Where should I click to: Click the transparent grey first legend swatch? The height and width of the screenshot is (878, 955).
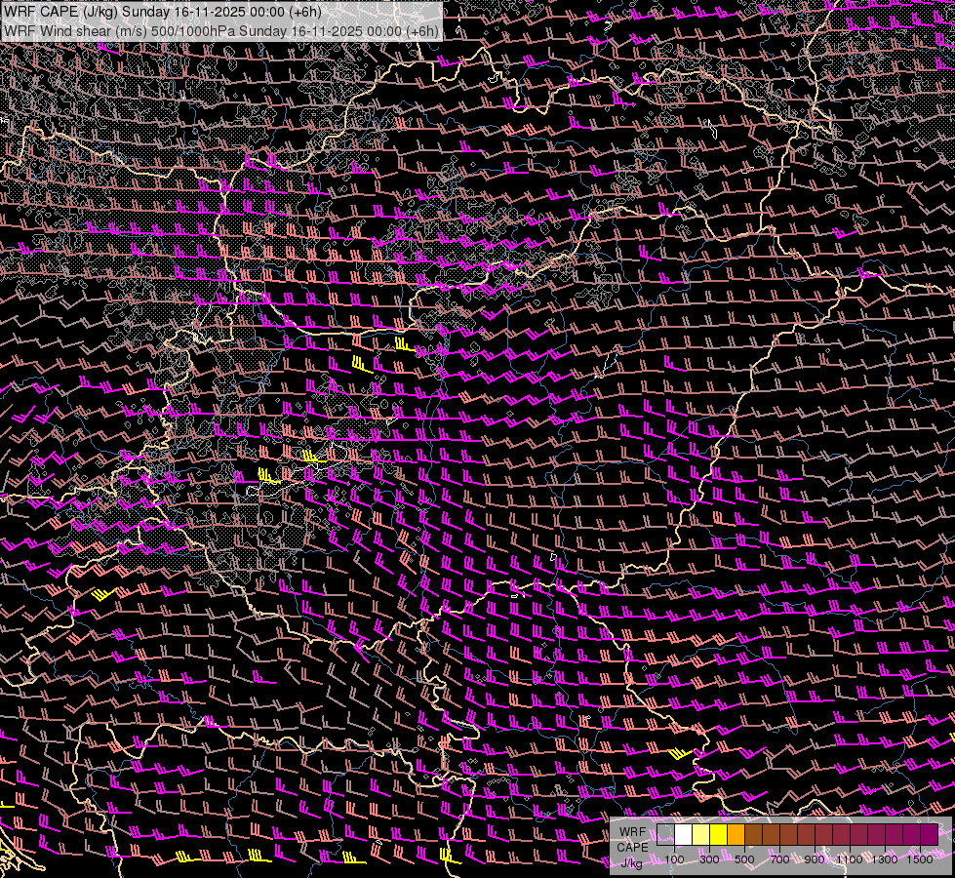(665, 834)
